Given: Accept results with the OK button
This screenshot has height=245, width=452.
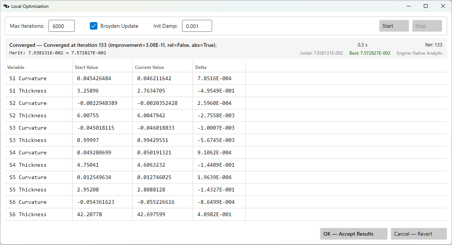Looking at the screenshot, I should coord(353,234).
